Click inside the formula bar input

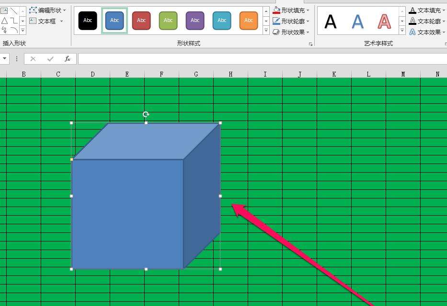(262, 59)
